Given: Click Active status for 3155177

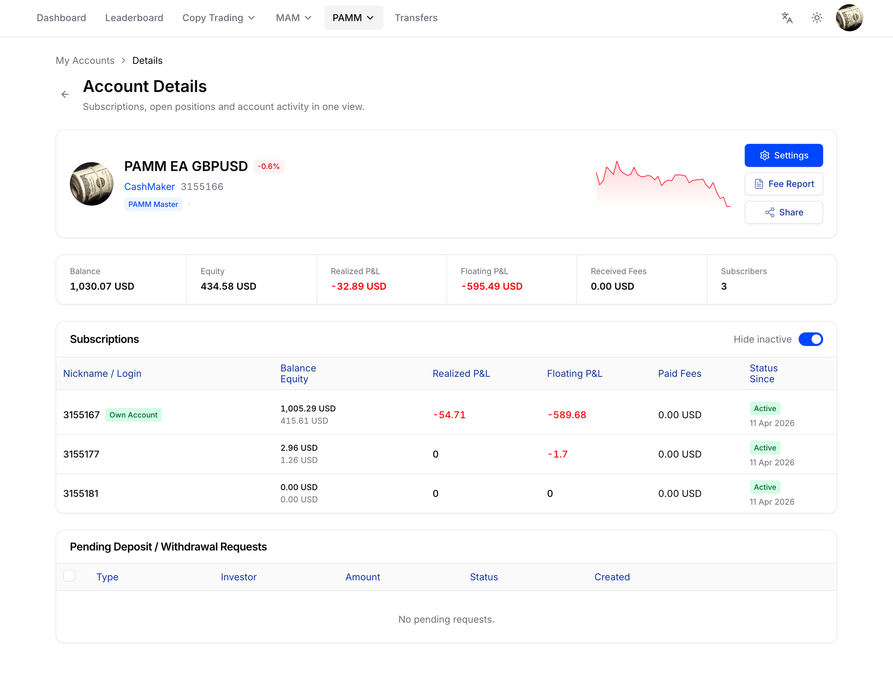Looking at the screenshot, I should (x=765, y=448).
